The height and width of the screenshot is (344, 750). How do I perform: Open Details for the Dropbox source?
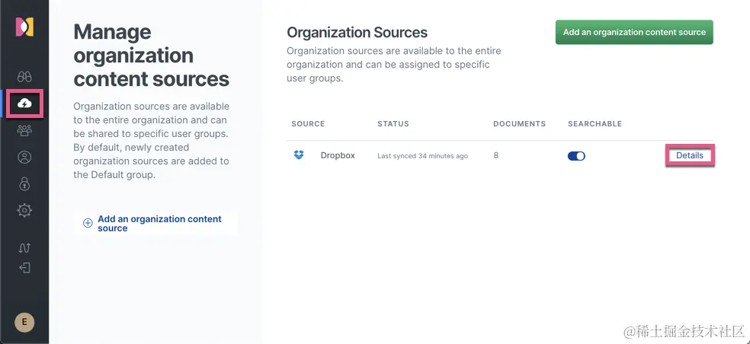[690, 155]
